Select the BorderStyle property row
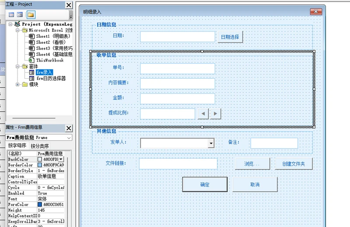Screen dimensions: 350x227 [x=36, y=171]
